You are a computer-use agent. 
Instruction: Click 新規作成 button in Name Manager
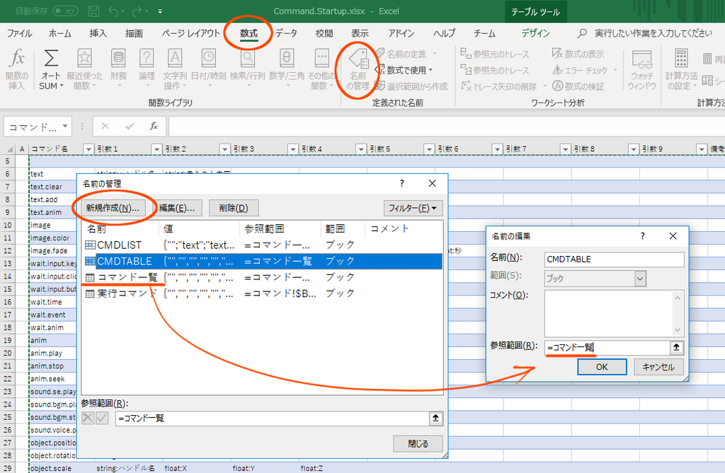click(x=113, y=208)
